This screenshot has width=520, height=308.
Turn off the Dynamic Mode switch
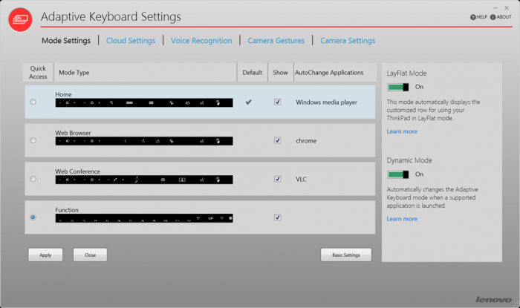[x=398, y=174]
